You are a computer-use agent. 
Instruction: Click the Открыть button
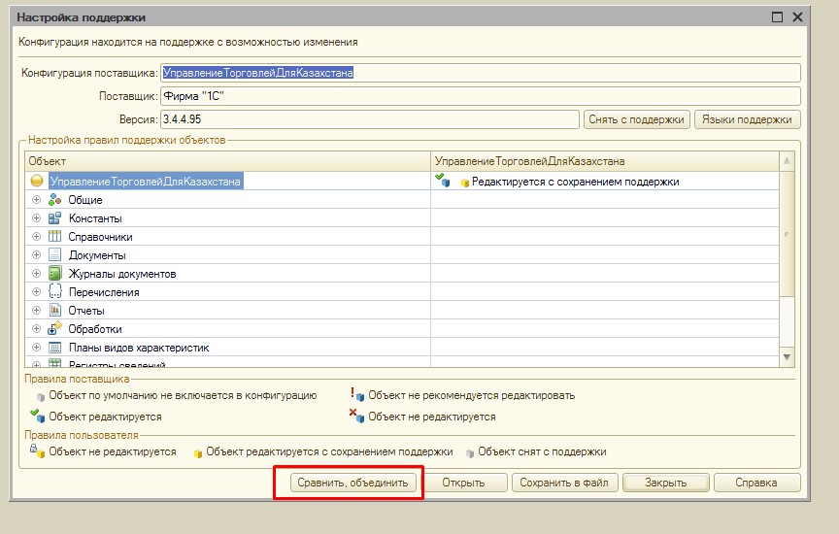[x=463, y=483]
